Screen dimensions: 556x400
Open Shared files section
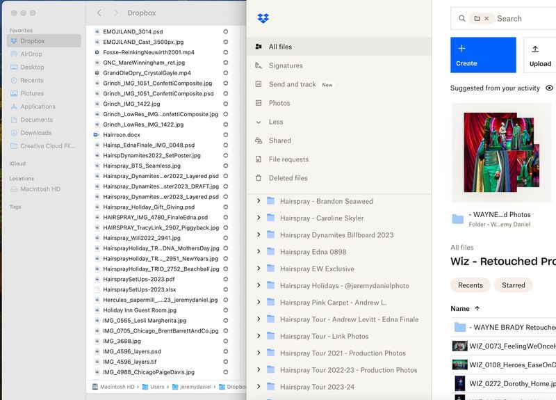pos(279,141)
